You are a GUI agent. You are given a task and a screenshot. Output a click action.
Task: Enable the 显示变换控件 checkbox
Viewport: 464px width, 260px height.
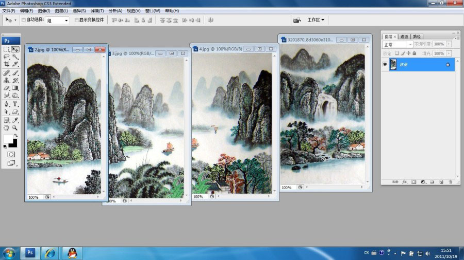coord(76,20)
